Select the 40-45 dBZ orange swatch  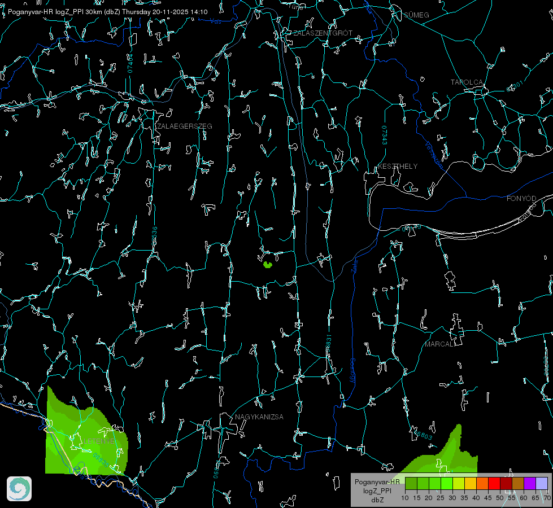[482, 483]
